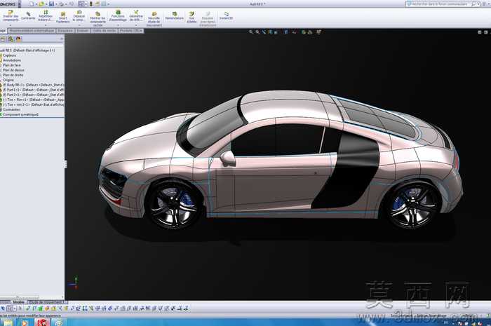Screen dimensions: 491x326
Task: Switch to the Modèle bottom tab
Action: [18, 302]
